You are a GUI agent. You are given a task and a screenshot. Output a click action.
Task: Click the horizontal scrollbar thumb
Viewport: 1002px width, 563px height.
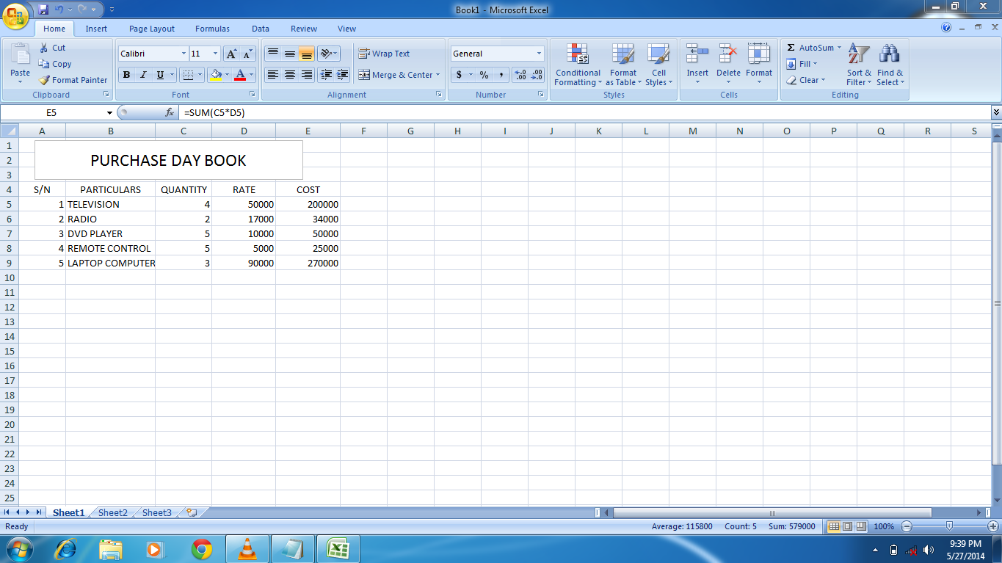coord(772,512)
